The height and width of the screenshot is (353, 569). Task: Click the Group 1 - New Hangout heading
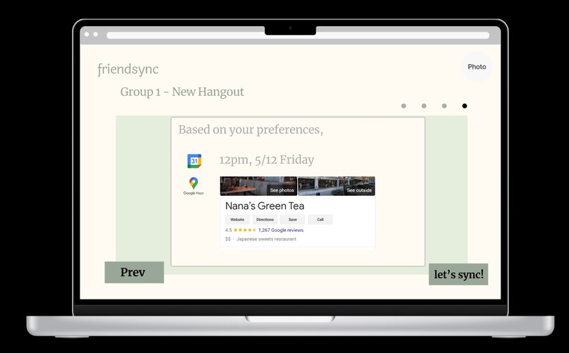point(182,92)
